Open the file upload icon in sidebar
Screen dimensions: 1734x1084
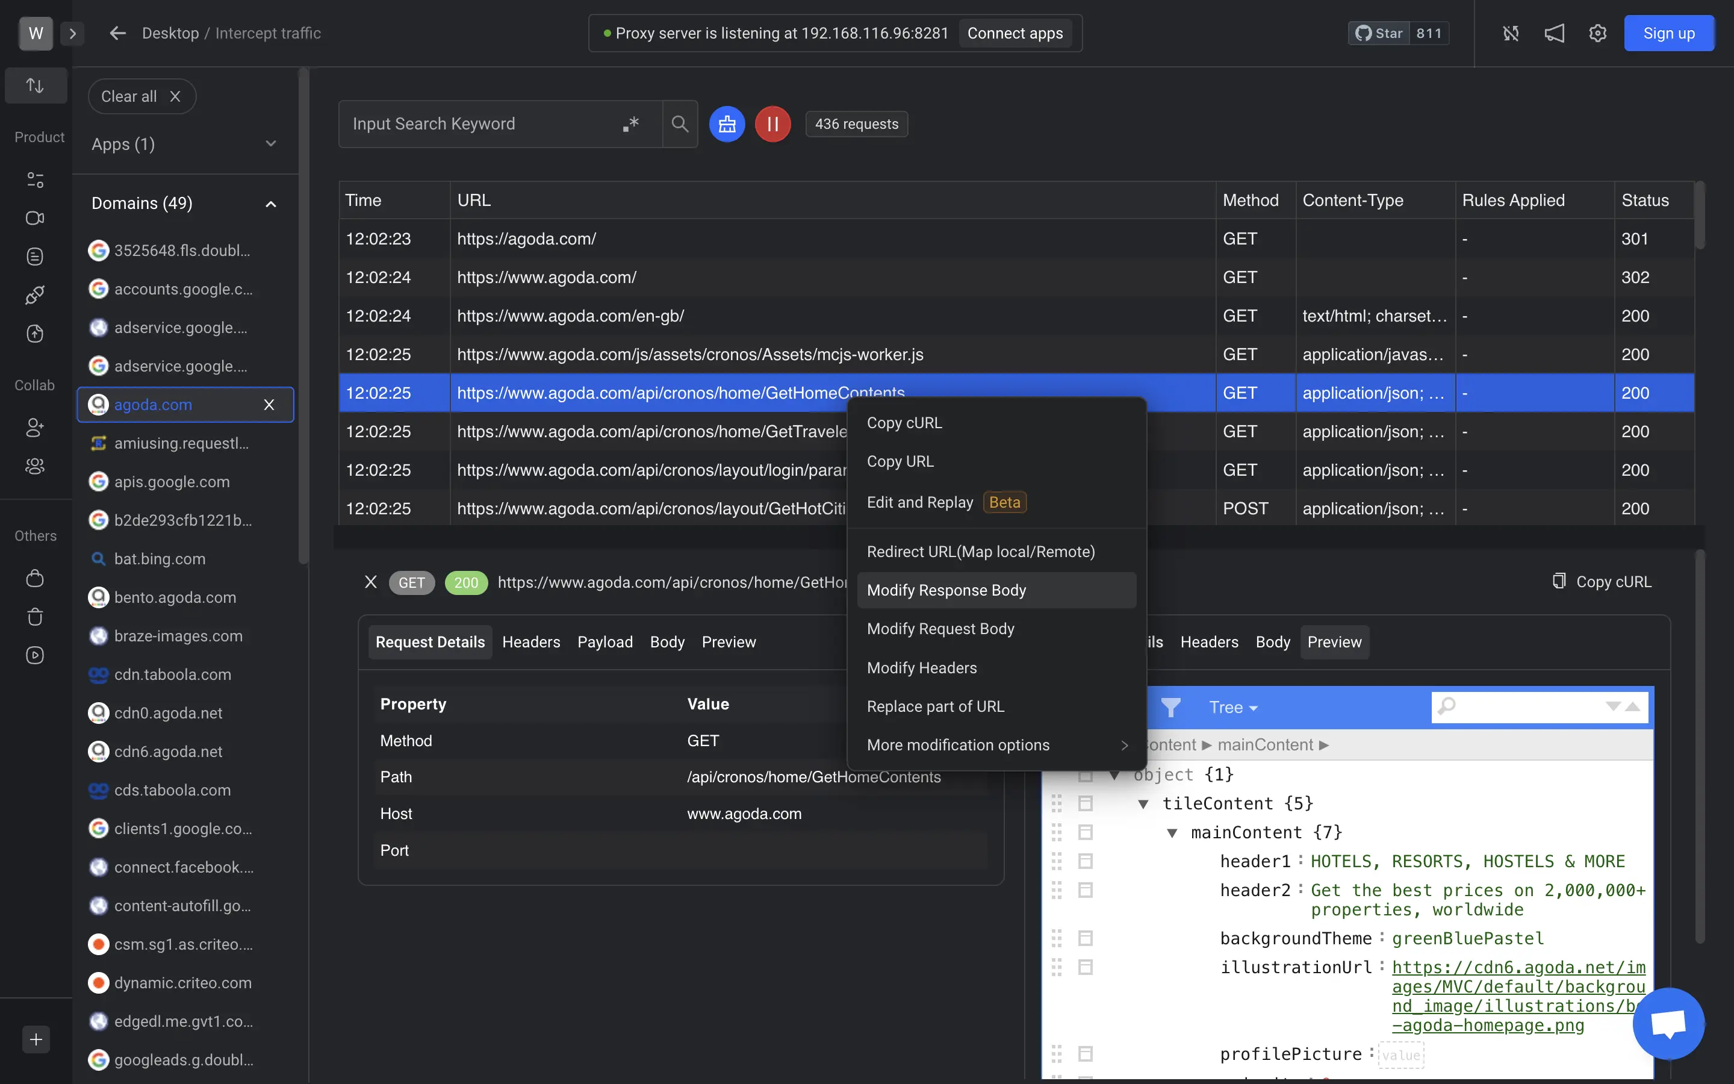click(35, 334)
